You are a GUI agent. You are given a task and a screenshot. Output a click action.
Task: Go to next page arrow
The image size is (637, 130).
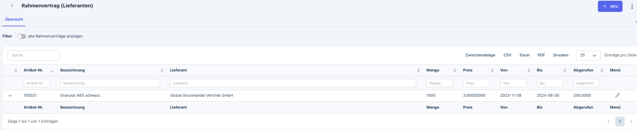tap(631, 122)
